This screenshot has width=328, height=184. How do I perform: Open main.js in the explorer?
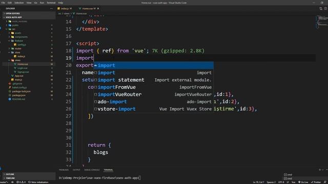[x=18, y=80]
